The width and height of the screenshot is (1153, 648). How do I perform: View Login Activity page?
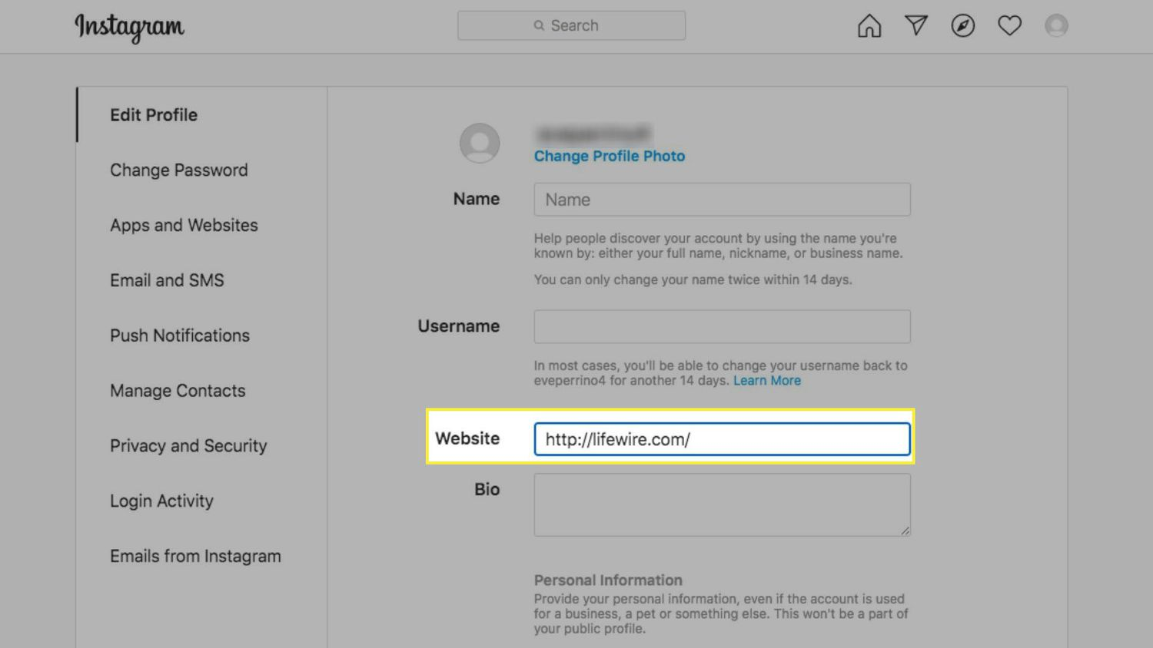tap(161, 501)
